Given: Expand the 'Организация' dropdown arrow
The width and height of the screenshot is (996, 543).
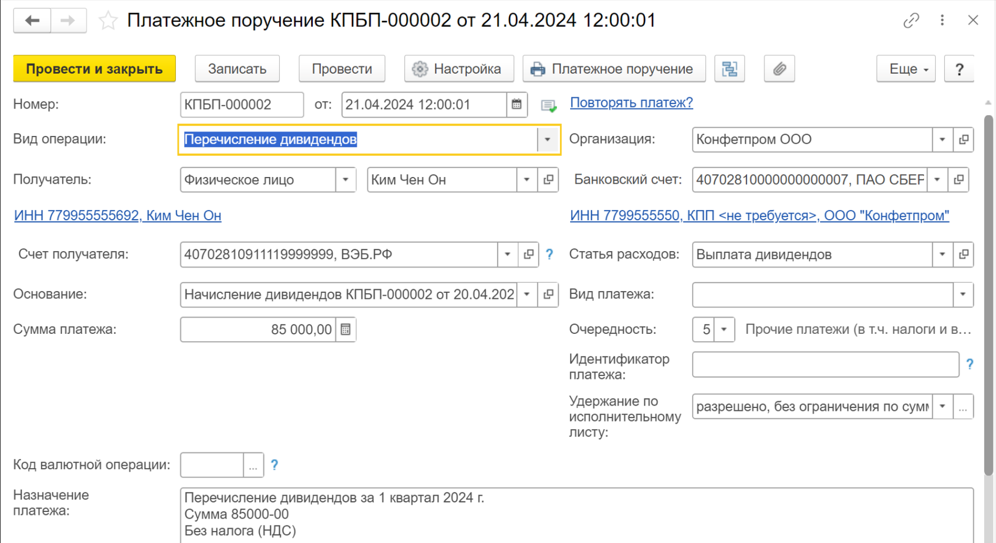Looking at the screenshot, I should [x=942, y=139].
